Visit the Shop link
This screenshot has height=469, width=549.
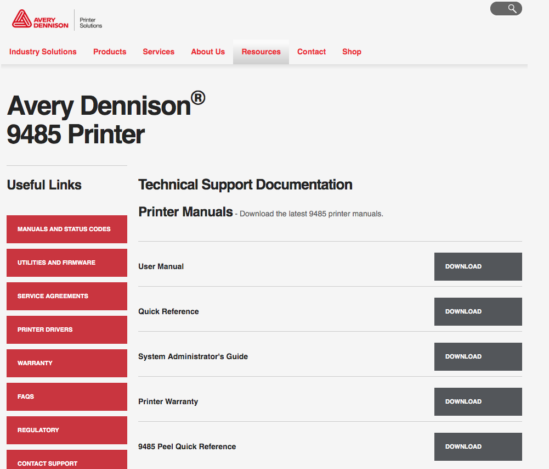coord(352,52)
